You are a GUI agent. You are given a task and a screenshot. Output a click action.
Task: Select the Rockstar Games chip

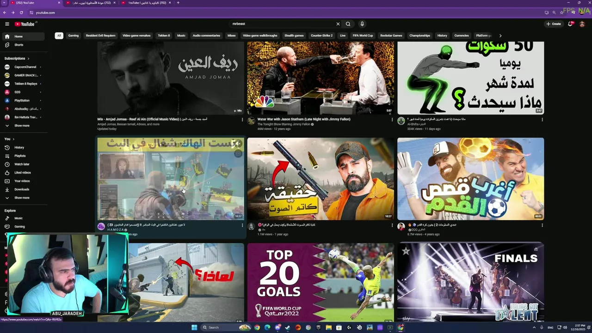point(391,36)
